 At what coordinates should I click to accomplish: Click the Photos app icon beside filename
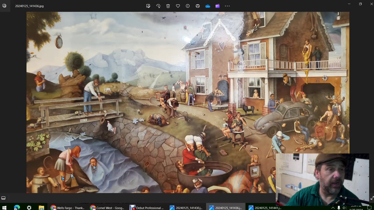(4, 6)
